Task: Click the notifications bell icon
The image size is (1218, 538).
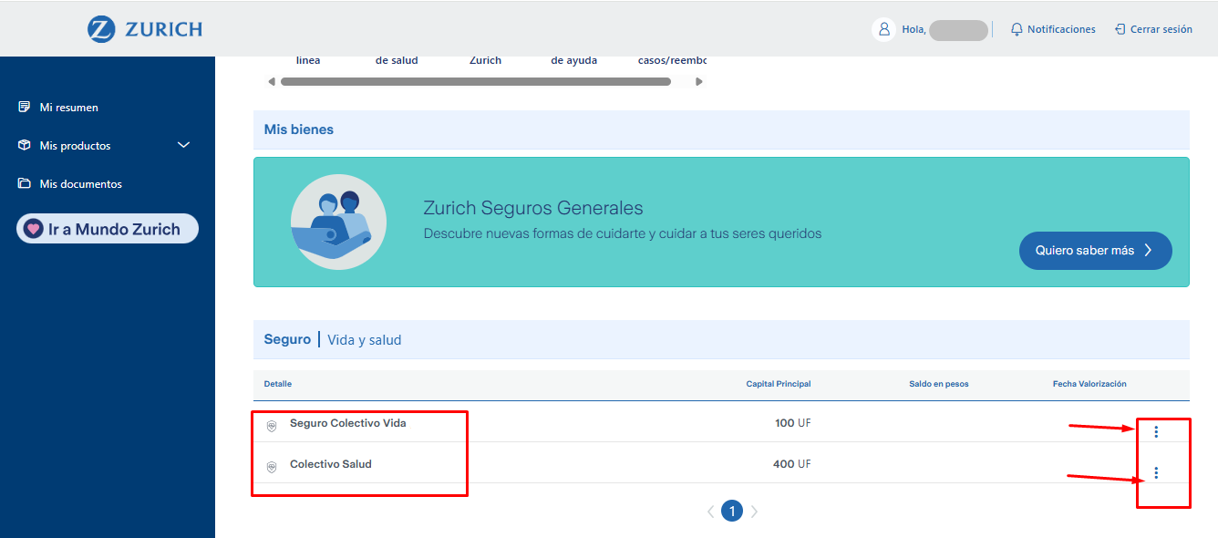Action: pyautogui.click(x=1017, y=30)
